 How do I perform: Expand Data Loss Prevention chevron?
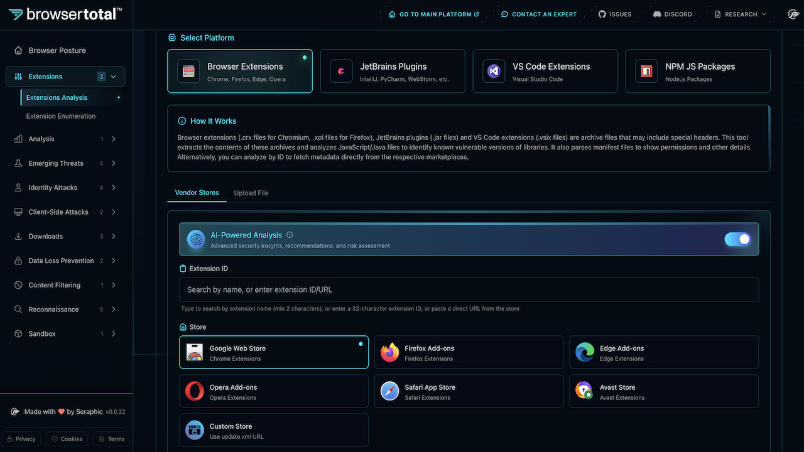coord(114,261)
